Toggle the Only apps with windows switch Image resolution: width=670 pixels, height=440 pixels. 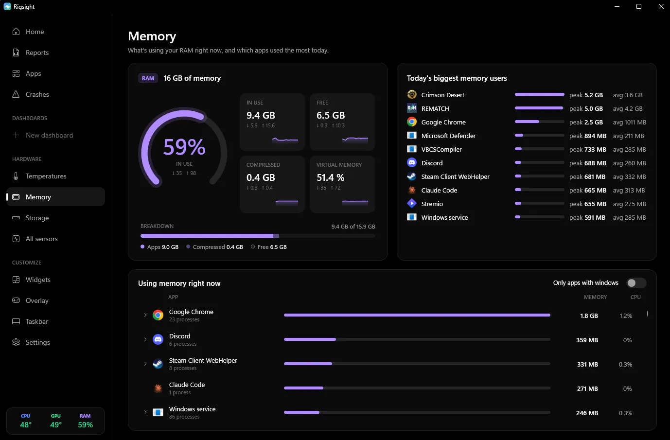coord(636,283)
